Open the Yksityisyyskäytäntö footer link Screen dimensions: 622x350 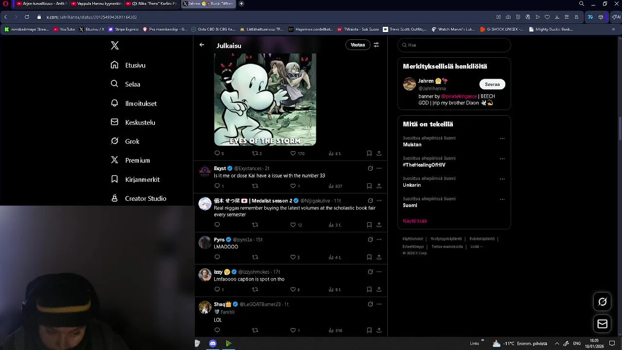(x=447, y=239)
